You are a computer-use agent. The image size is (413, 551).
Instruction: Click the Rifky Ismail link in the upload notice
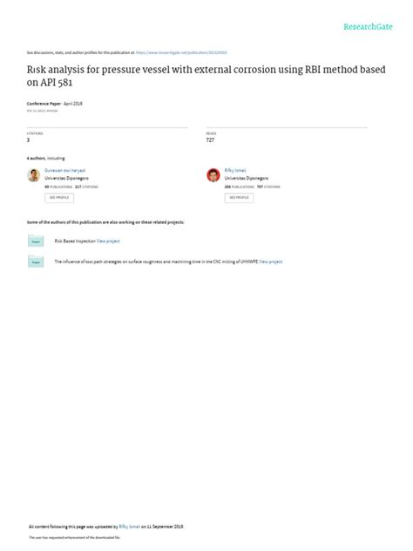coord(130,527)
